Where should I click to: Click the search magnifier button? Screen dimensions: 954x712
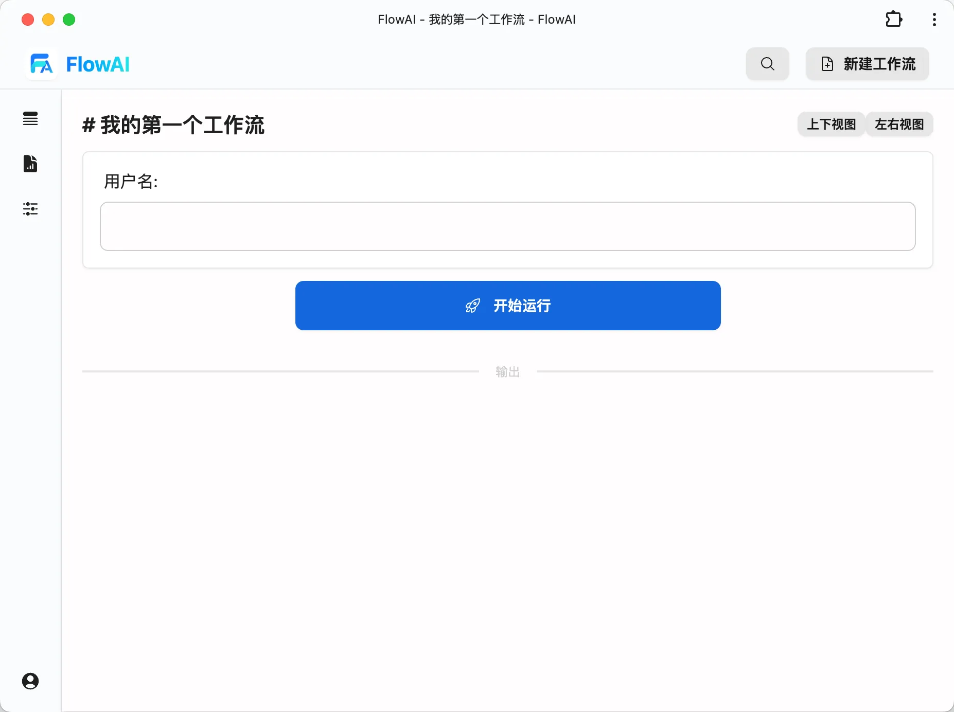(x=768, y=64)
